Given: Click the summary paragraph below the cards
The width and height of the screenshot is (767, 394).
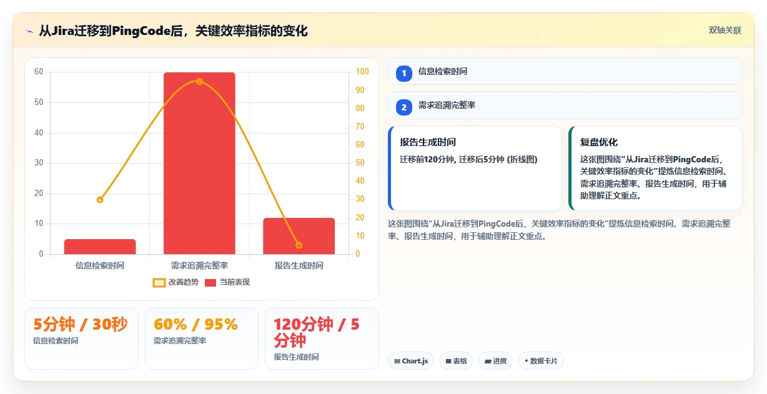Looking at the screenshot, I should (x=559, y=230).
